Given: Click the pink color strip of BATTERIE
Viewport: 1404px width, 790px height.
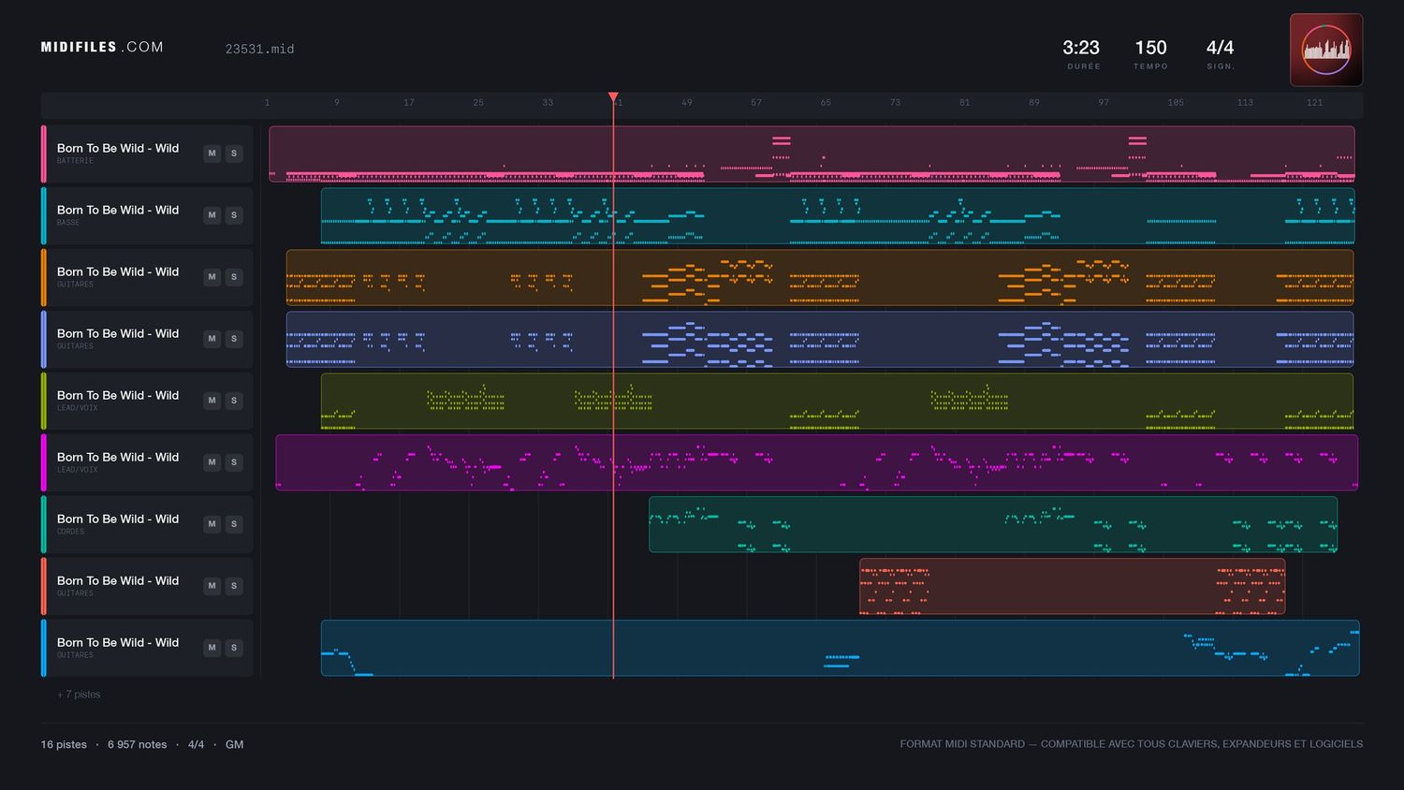Looking at the screenshot, I should point(43,154).
